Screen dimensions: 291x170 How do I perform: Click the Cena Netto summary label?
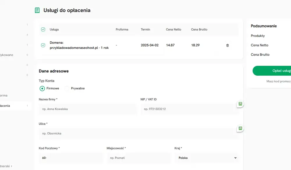pos(260,45)
